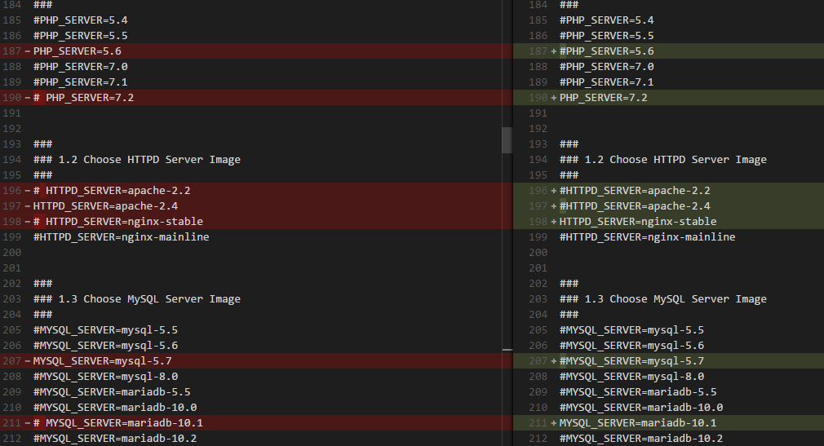Screen dimensions: 824x446
Task: Click line number 190 in left pane
Action: click(x=12, y=97)
